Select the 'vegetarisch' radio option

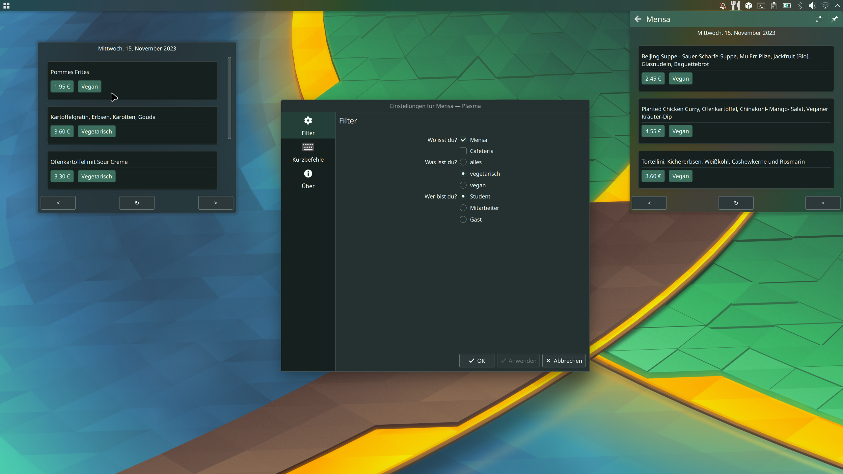tap(463, 174)
